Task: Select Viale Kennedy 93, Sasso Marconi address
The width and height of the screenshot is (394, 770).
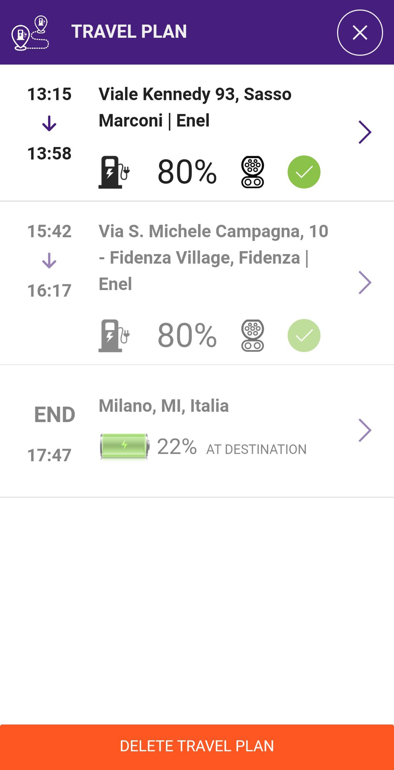Action: pos(195,107)
